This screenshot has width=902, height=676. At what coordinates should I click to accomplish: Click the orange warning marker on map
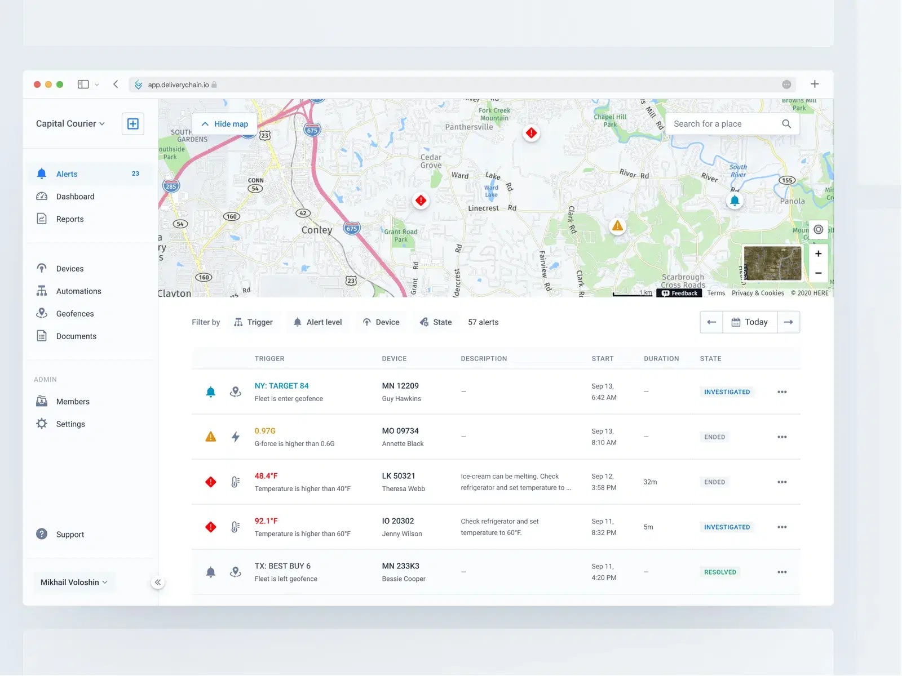618,226
